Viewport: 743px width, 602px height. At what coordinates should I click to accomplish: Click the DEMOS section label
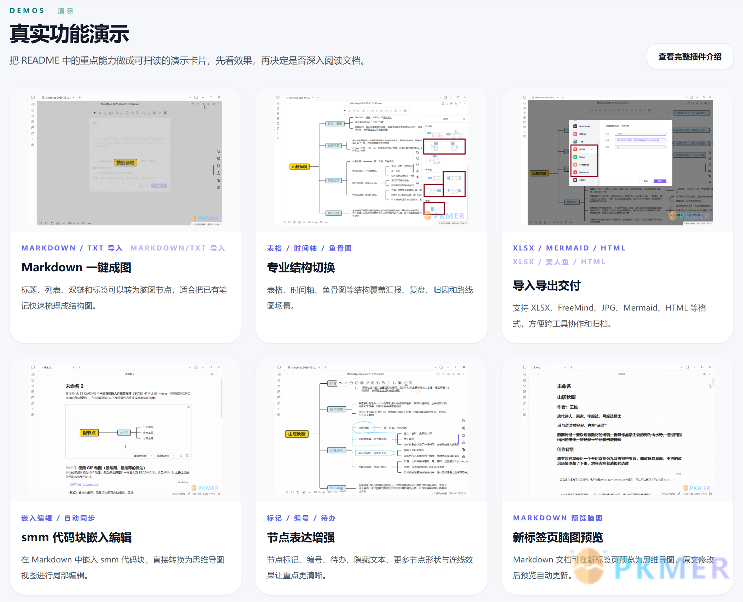27,11
